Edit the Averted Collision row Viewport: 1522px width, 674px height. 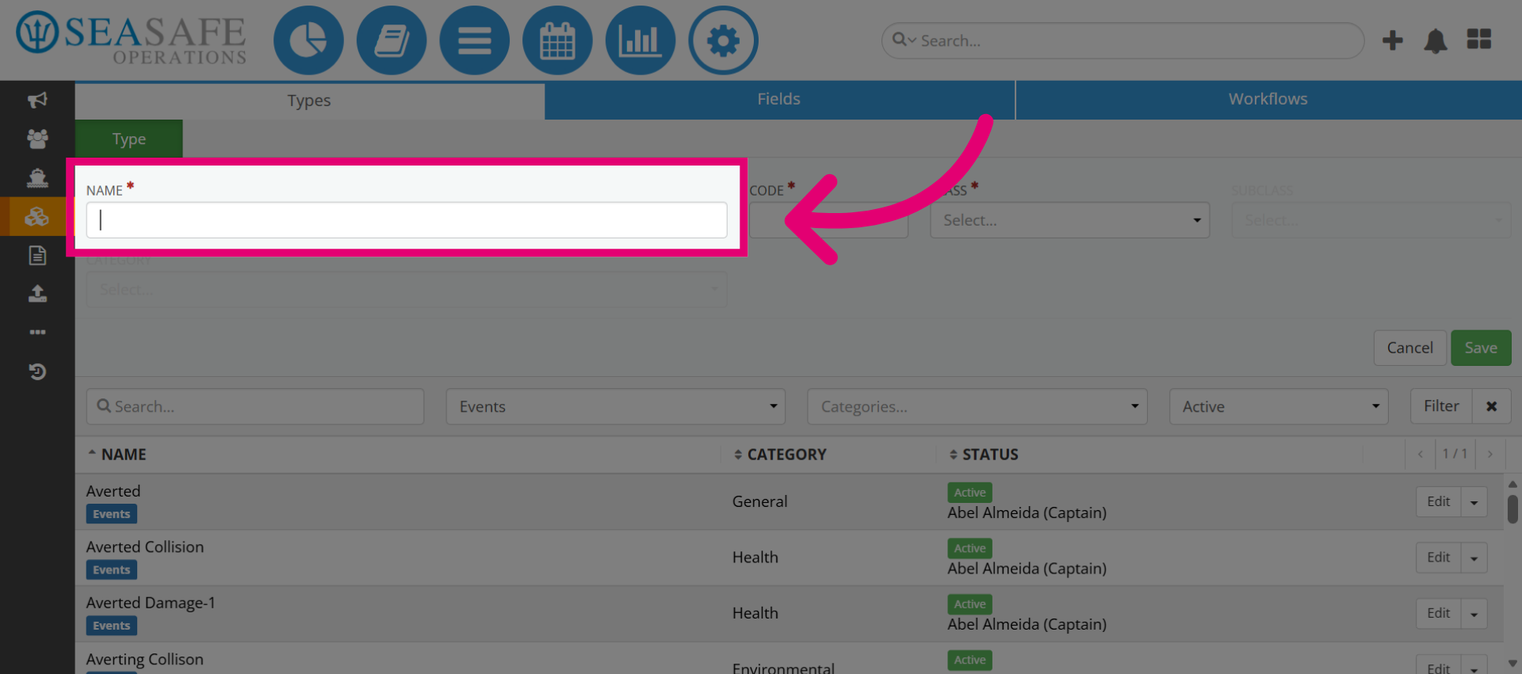pos(1438,558)
